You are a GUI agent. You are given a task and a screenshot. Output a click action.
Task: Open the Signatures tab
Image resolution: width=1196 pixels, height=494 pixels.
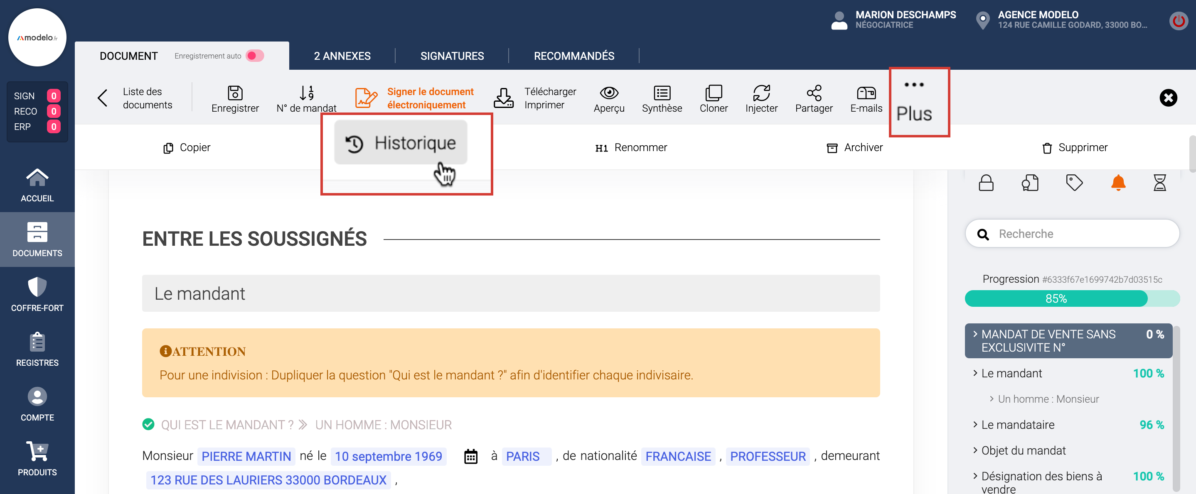coord(452,56)
